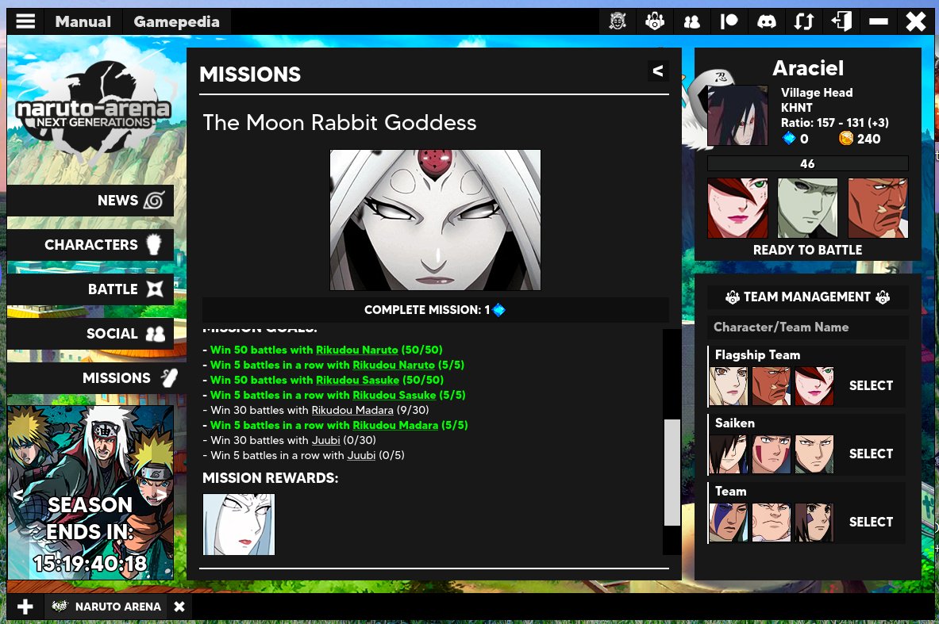Select the Flagship Team
939x624 pixels.
click(871, 386)
